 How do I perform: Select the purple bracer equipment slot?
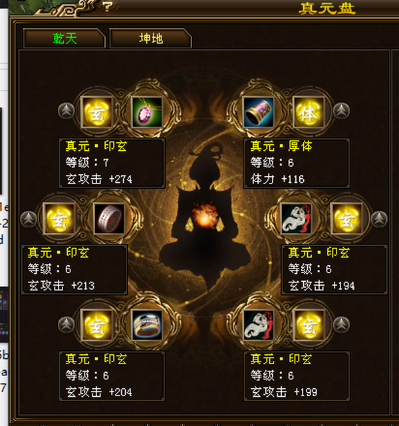pyautogui.click(x=258, y=112)
